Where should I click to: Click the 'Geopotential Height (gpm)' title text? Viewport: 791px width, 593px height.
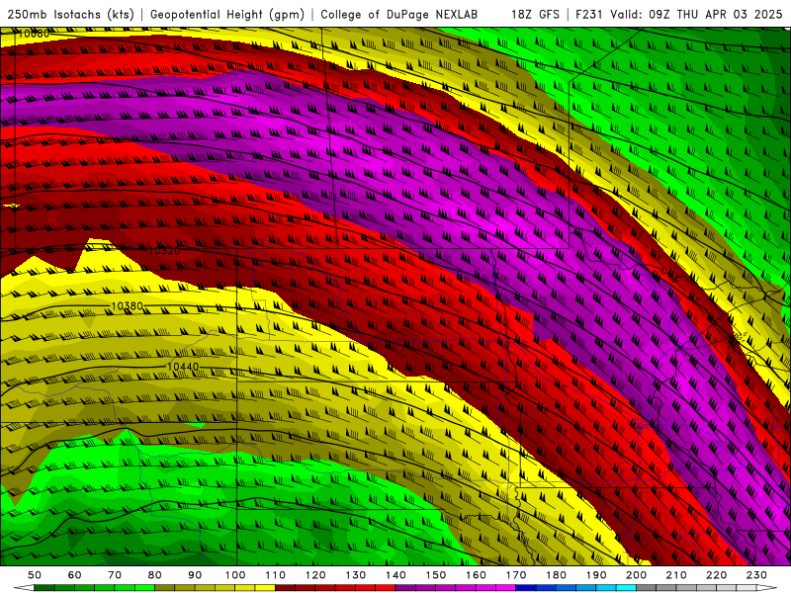click(x=227, y=15)
